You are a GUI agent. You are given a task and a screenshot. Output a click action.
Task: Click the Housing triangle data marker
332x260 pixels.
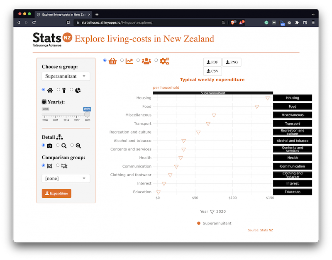pyautogui.click(x=268, y=98)
